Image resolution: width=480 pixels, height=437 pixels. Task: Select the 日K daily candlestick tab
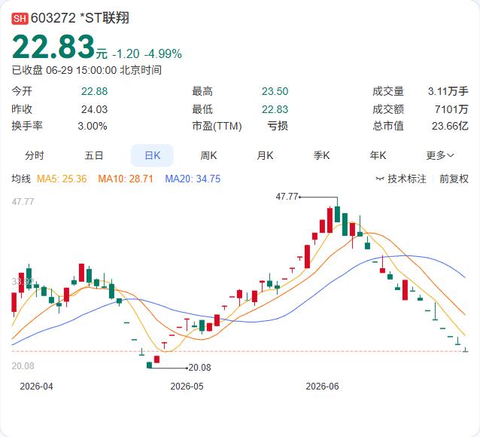coord(152,155)
